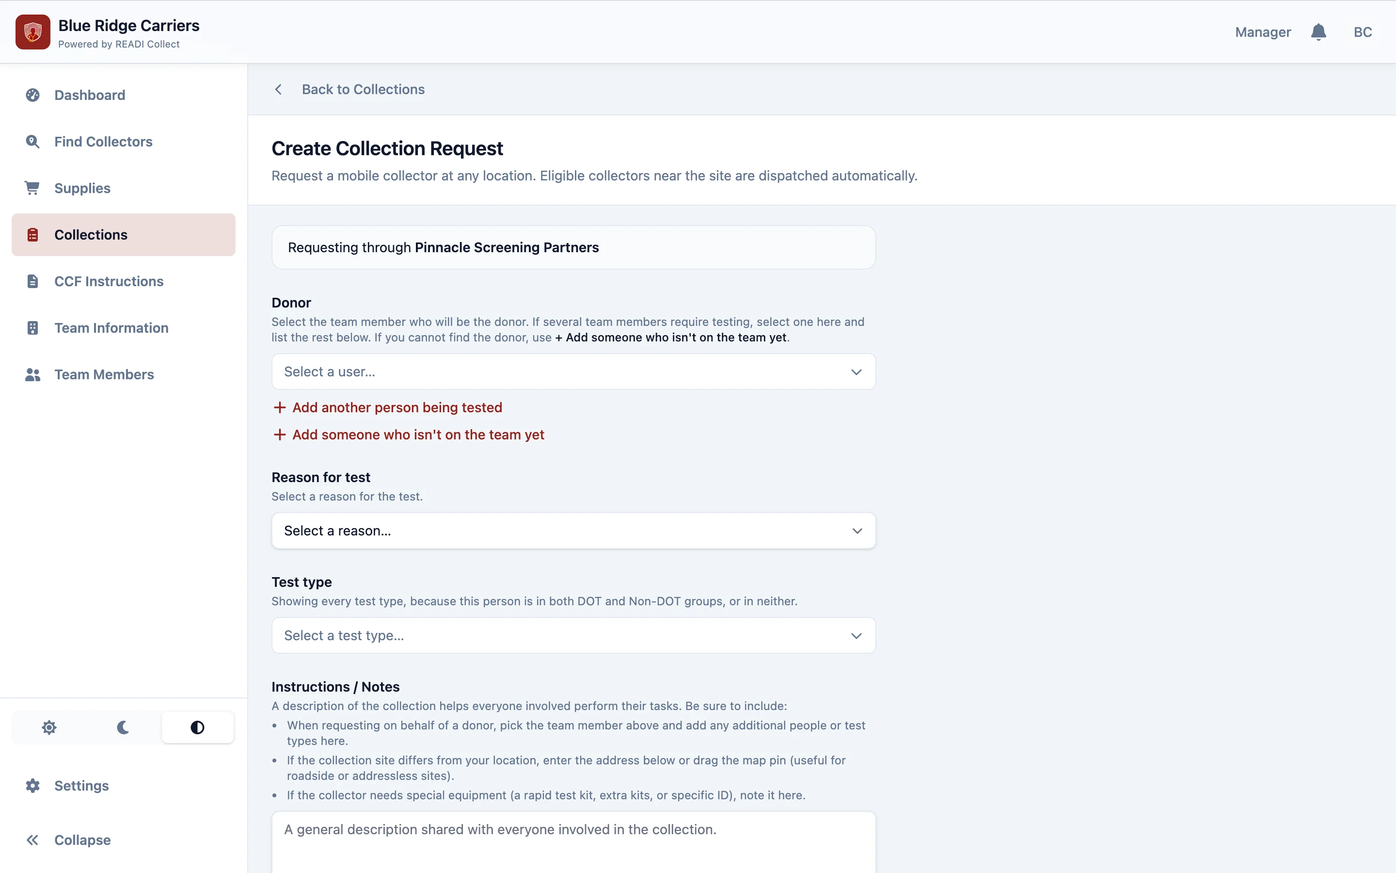Open Supplies in the sidebar

[124, 188]
